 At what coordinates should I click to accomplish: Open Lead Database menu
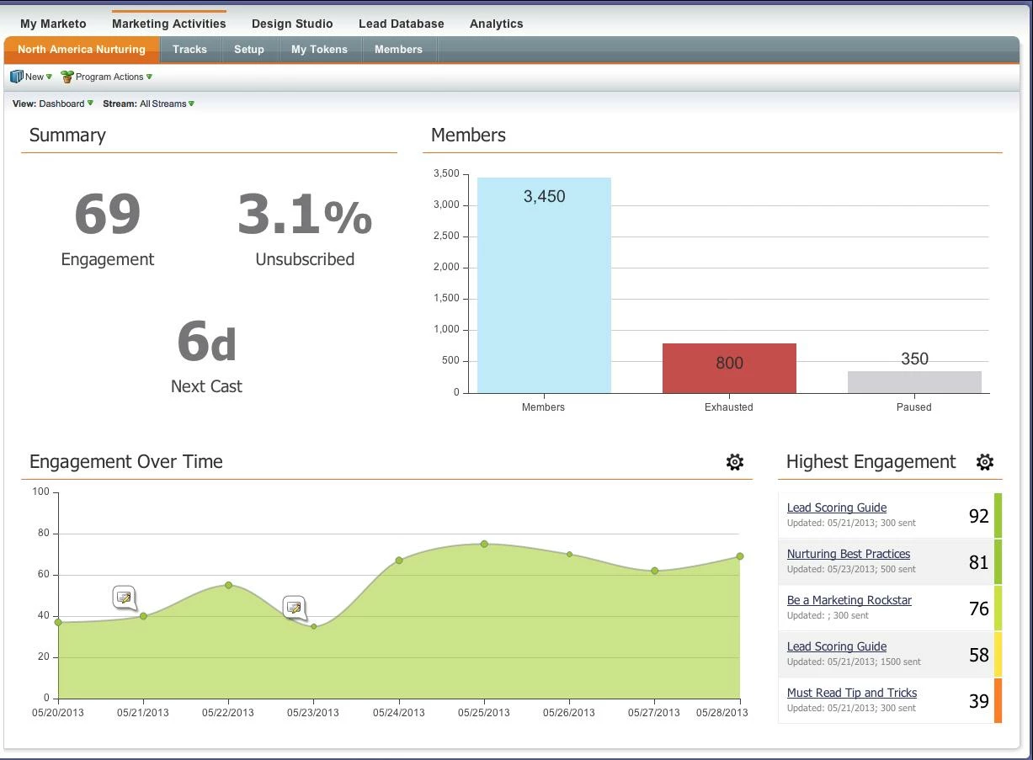click(x=402, y=24)
